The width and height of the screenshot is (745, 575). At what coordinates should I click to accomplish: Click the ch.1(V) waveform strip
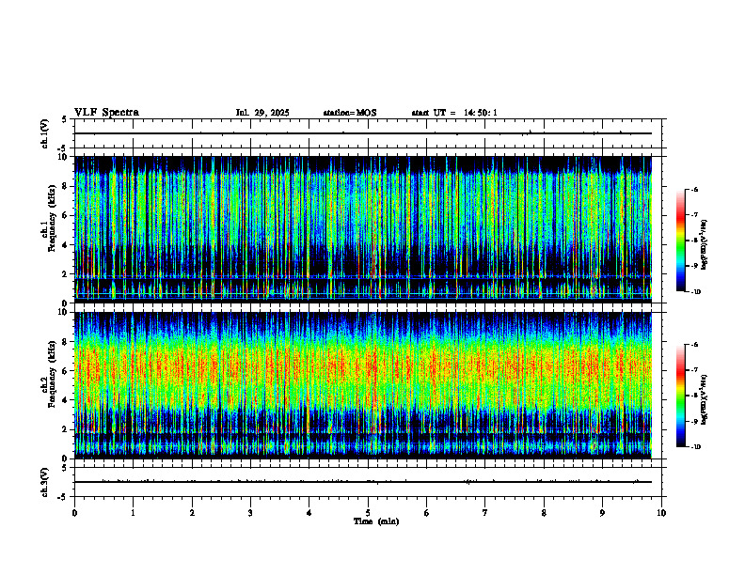(x=368, y=133)
